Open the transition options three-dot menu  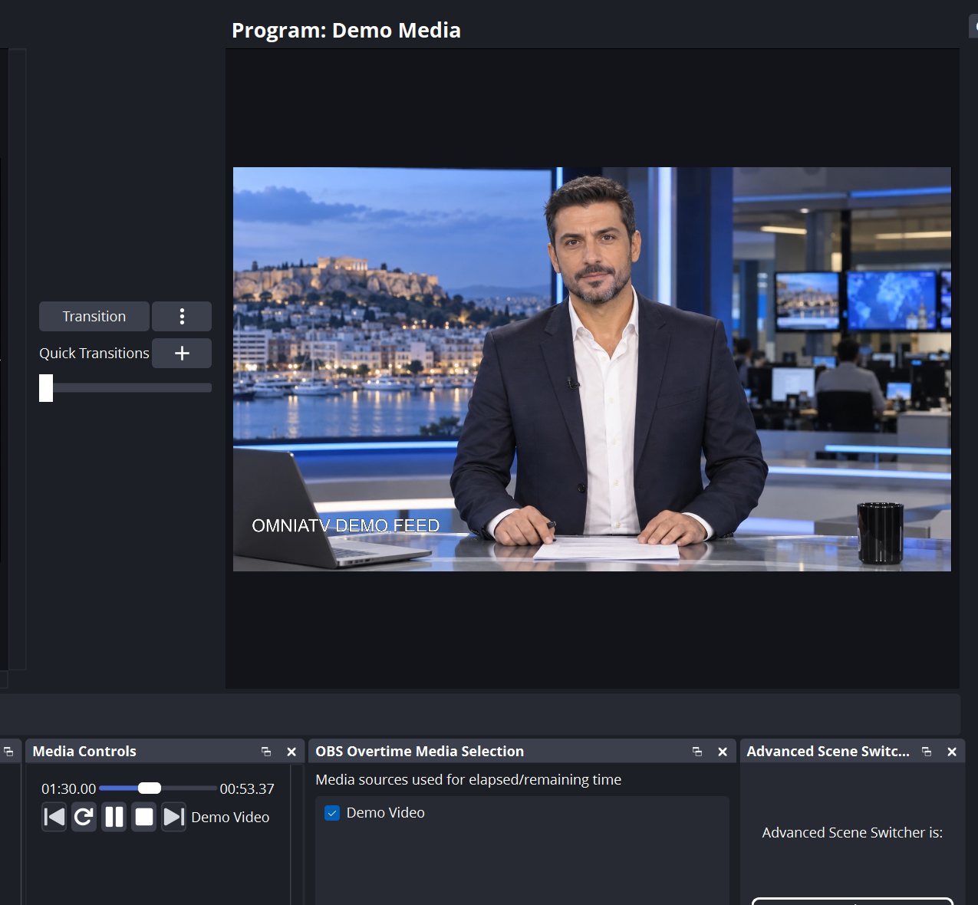click(182, 316)
